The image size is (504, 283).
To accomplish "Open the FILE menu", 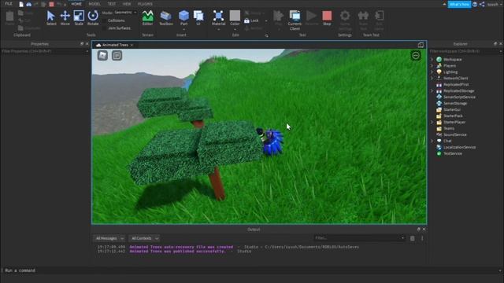I will pyautogui.click(x=9, y=4).
